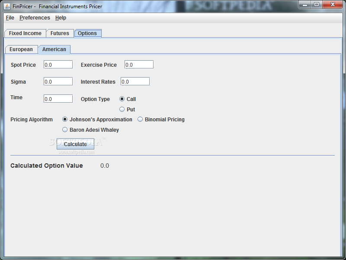This screenshot has height=260, width=346.
Task: Click the Calculate button
Action: coord(75,144)
